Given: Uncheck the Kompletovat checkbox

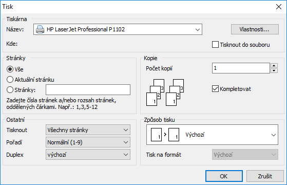Looking at the screenshot, I should (x=215, y=89).
